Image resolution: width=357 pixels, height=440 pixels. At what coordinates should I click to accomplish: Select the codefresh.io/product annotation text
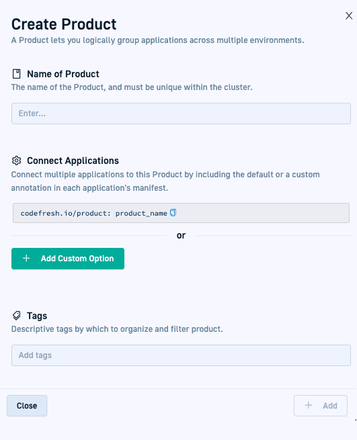click(x=94, y=213)
